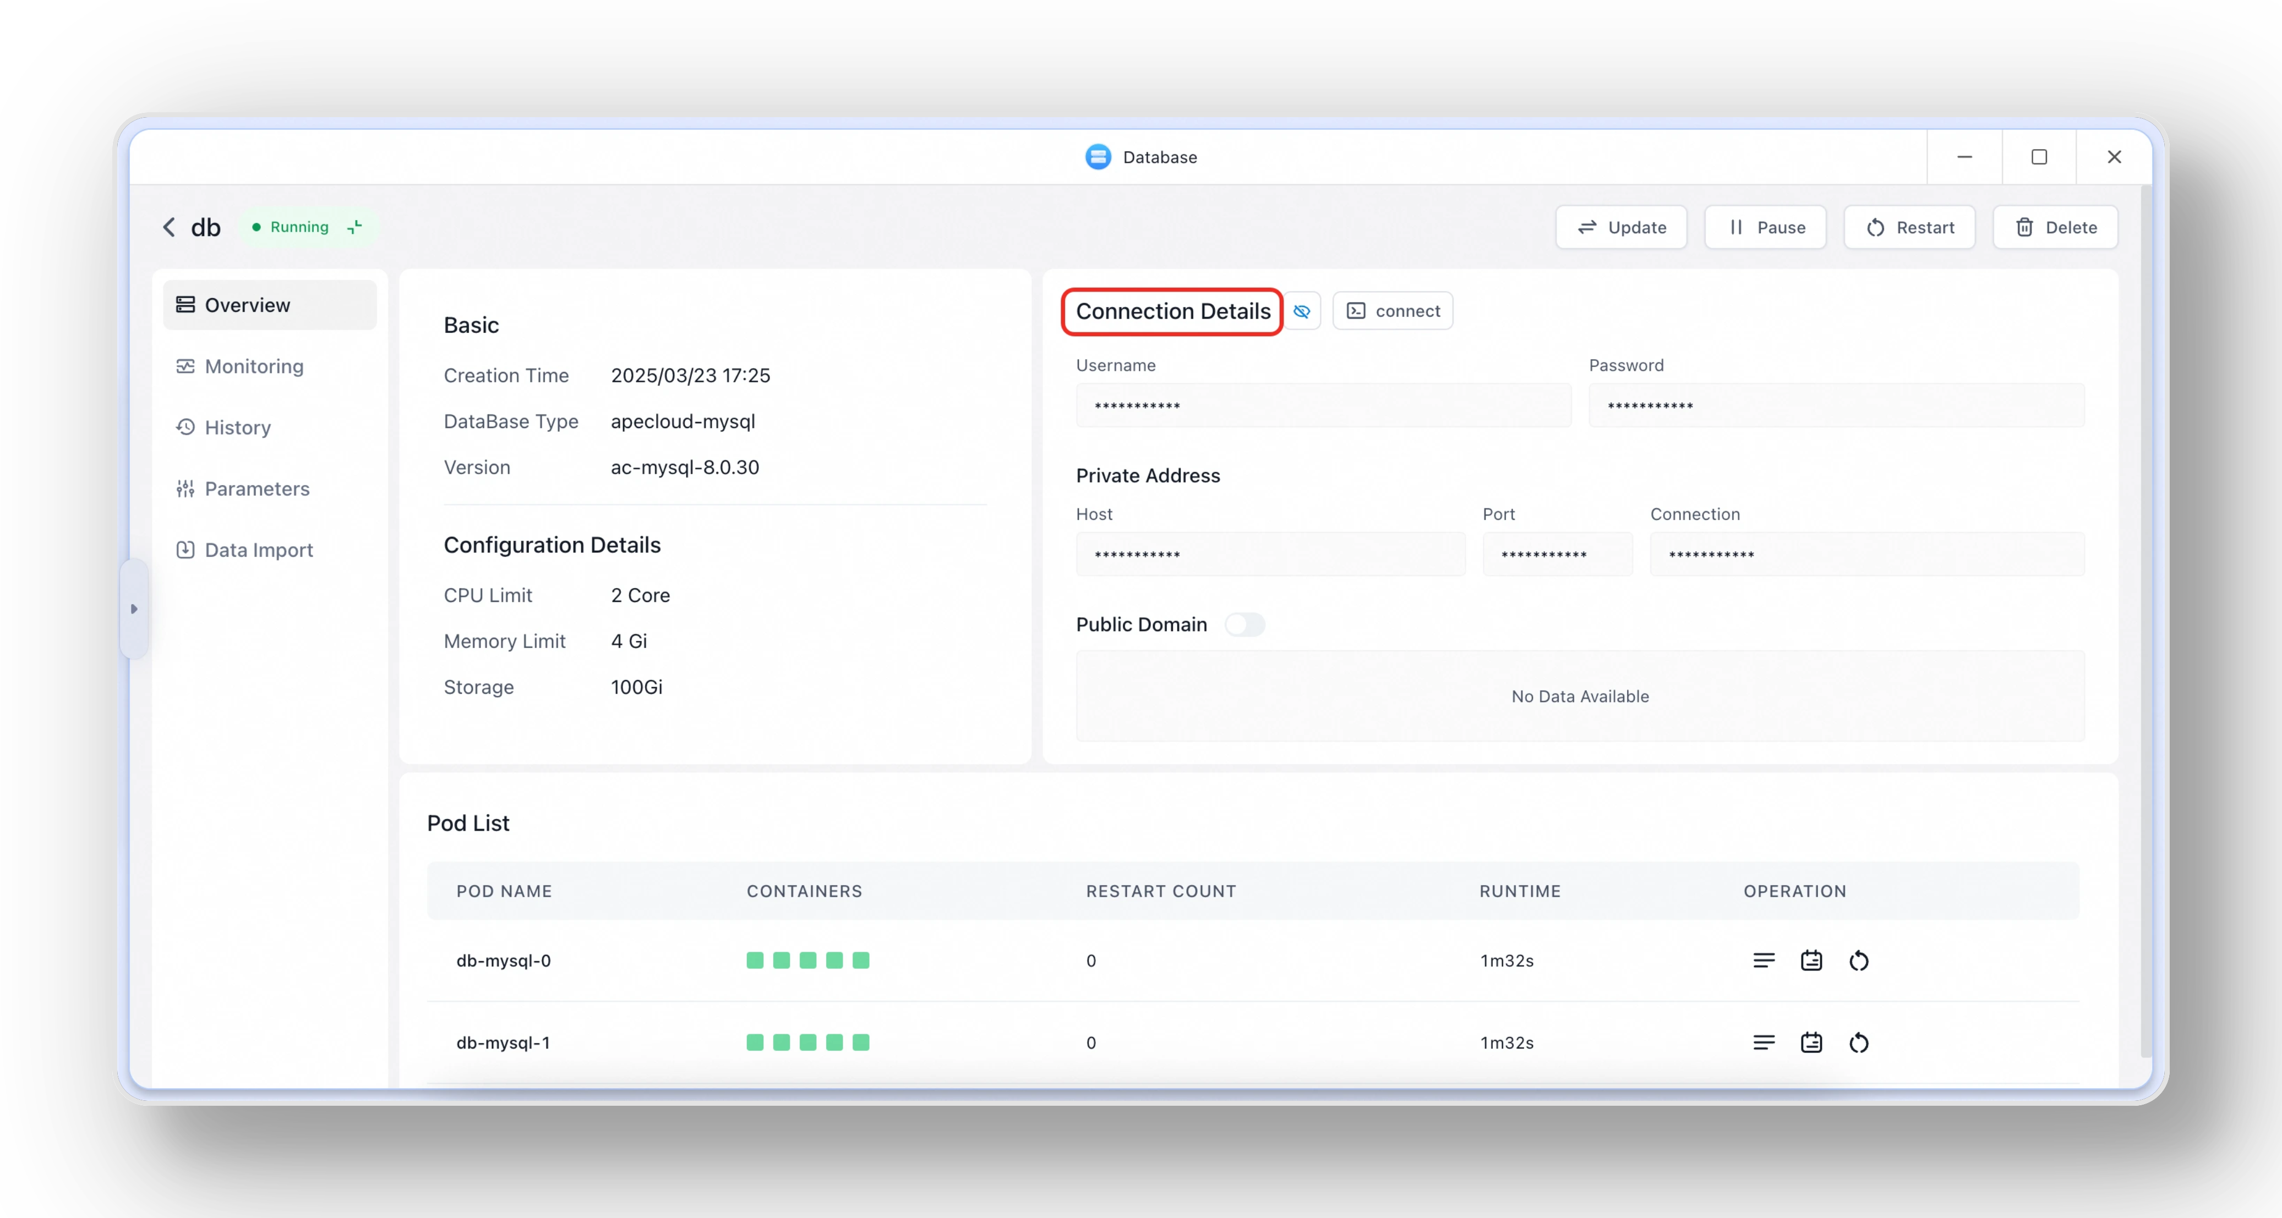Viewport: 2282px width, 1218px height.
Task: Click the Update button
Action: (x=1621, y=228)
